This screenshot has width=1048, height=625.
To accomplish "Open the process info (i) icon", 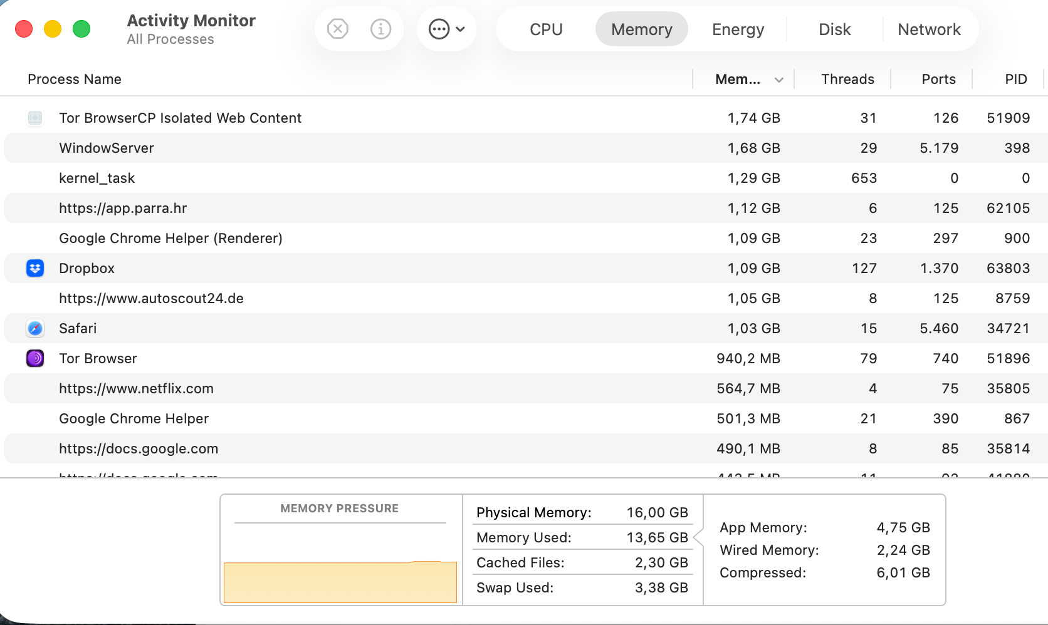I will pyautogui.click(x=380, y=29).
